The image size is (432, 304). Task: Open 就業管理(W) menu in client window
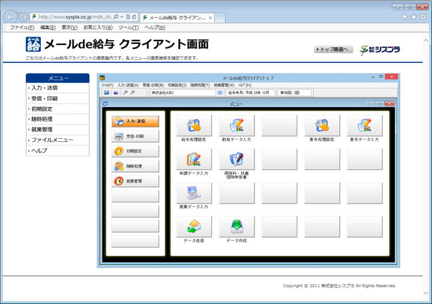[224, 85]
